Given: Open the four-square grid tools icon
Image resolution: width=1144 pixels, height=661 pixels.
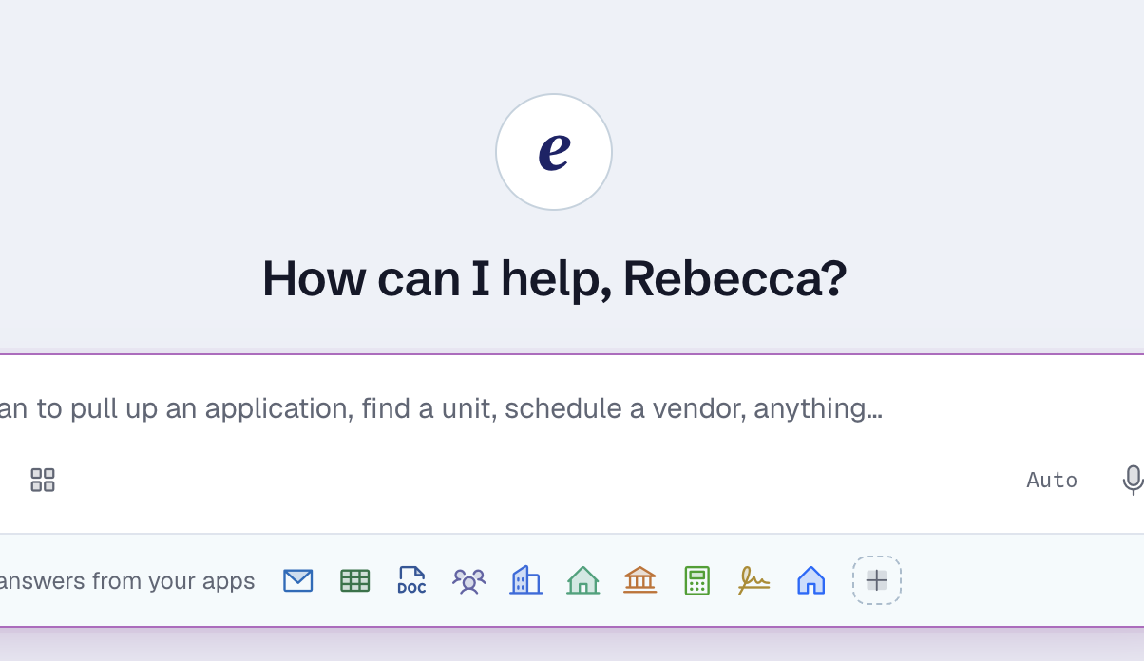Looking at the screenshot, I should coord(43,480).
